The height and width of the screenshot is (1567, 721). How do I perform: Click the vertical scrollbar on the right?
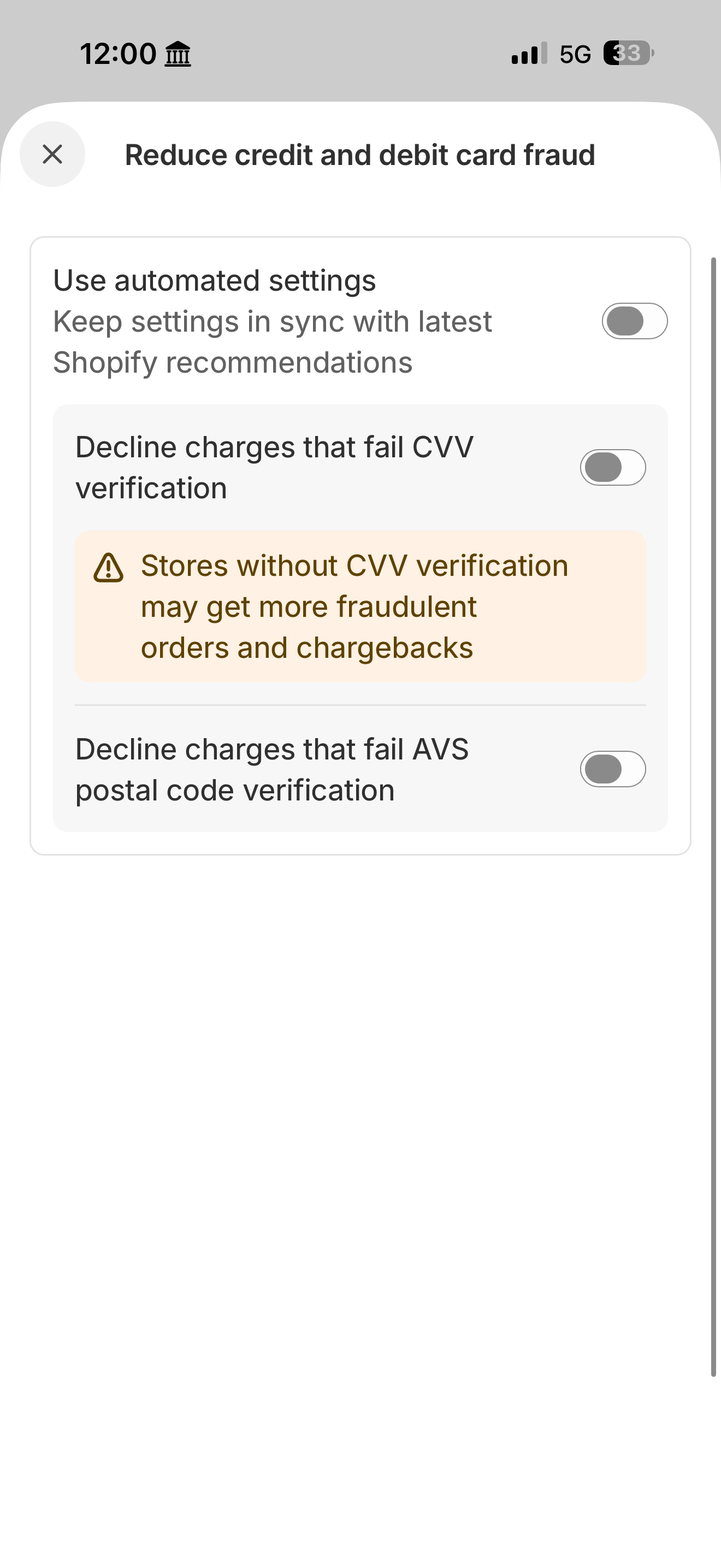(713, 815)
